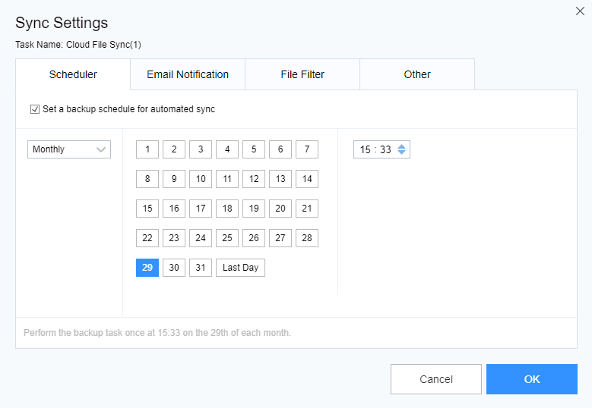Choose day 13 in the calendar grid
592x408 pixels.
pos(280,179)
